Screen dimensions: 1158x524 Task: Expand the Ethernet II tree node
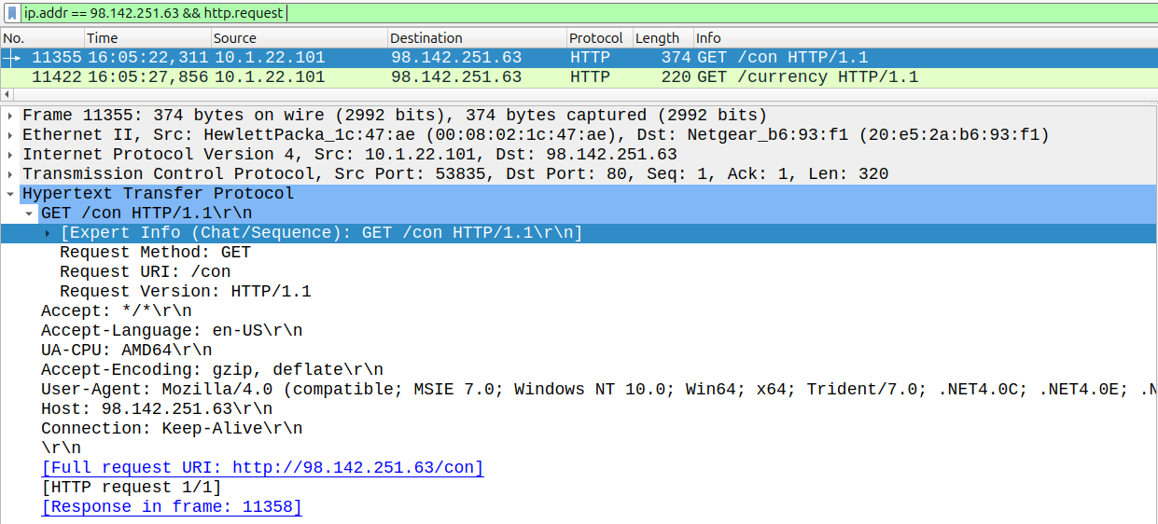(x=10, y=135)
